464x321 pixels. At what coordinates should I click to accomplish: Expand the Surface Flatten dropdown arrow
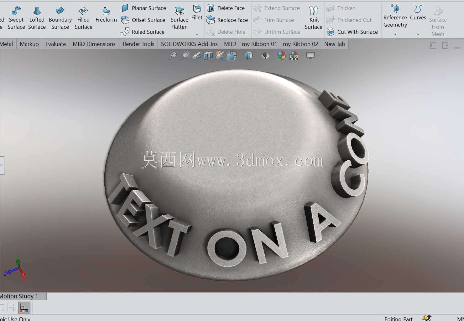tap(197, 34)
